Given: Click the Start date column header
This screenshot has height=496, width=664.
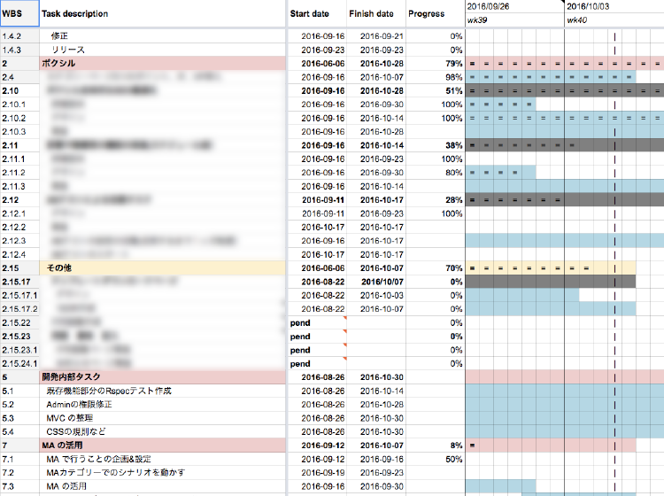Looking at the screenshot, I should (309, 14).
